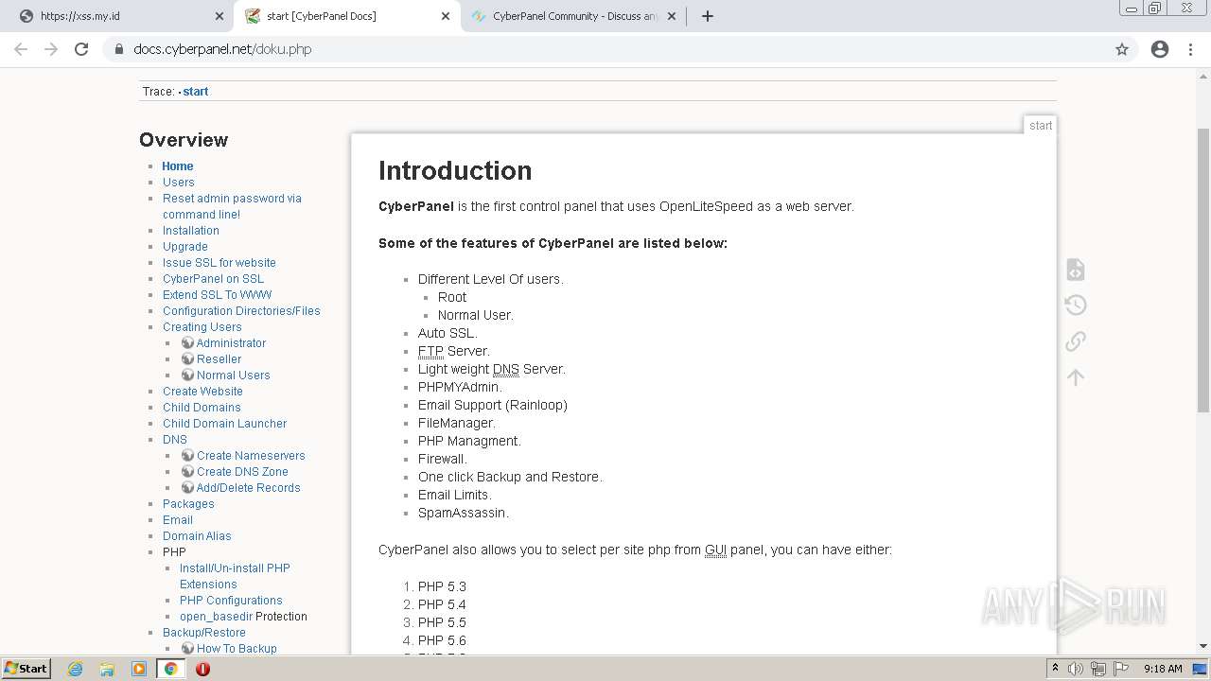Close the CyberPanel Community tab
Screen dimensions: 1211x681
click(672, 16)
